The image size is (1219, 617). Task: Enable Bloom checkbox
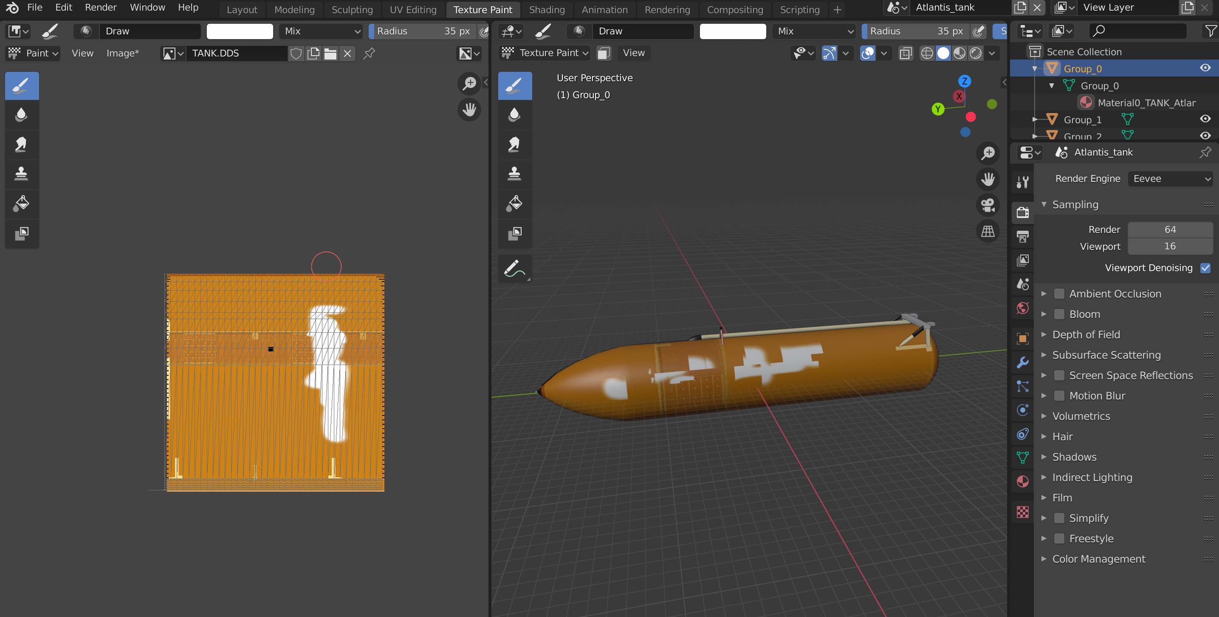[1059, 314]
